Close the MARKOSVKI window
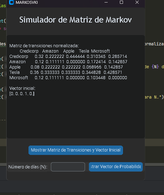The width and height of the screenshot is (164, 195). 137,2
